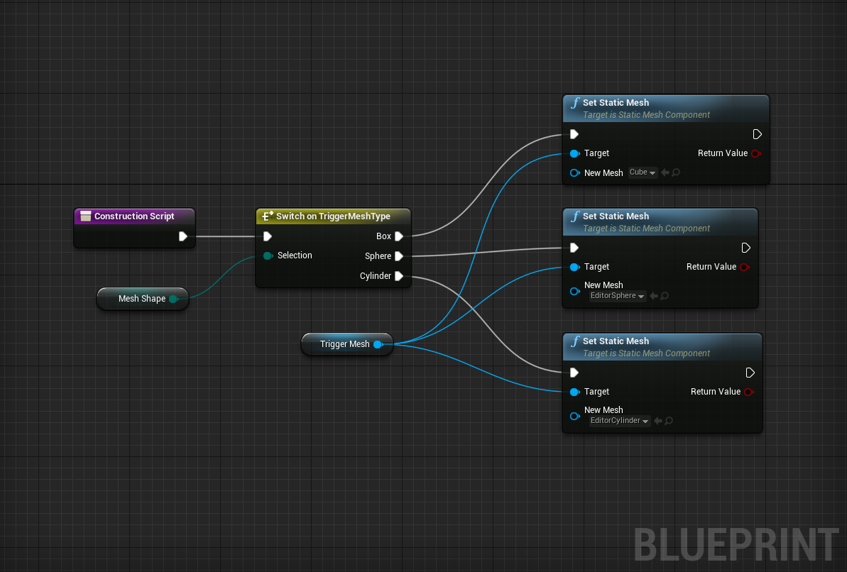
Task: Click the exec output pin on the EditorSphere node
Action: point(746,248)
